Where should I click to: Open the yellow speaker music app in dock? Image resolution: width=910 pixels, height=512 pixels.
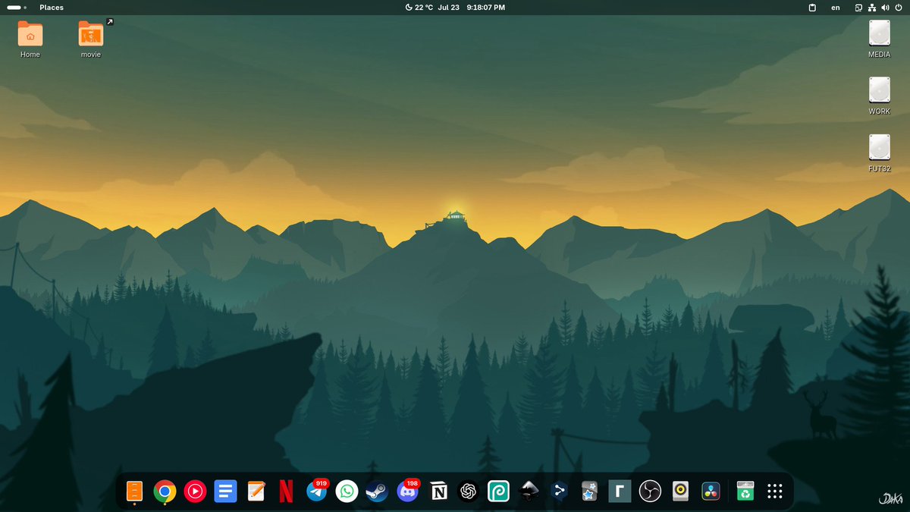680,492
